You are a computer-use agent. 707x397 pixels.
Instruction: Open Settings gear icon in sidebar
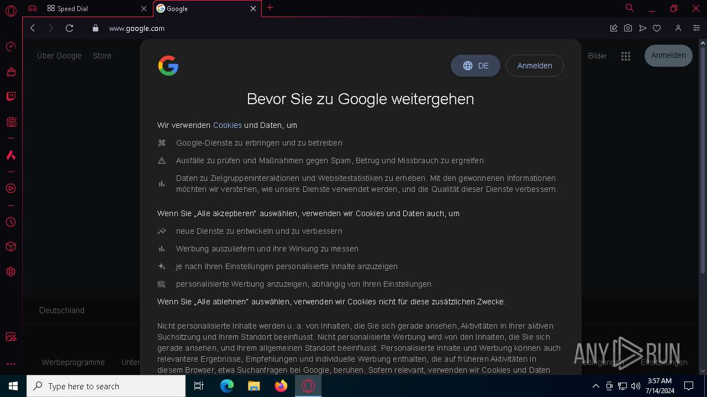10,272
